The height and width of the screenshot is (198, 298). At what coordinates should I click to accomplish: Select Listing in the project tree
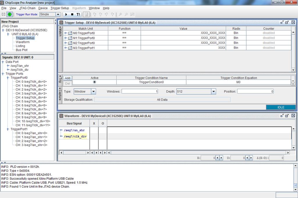pos(20,46)
